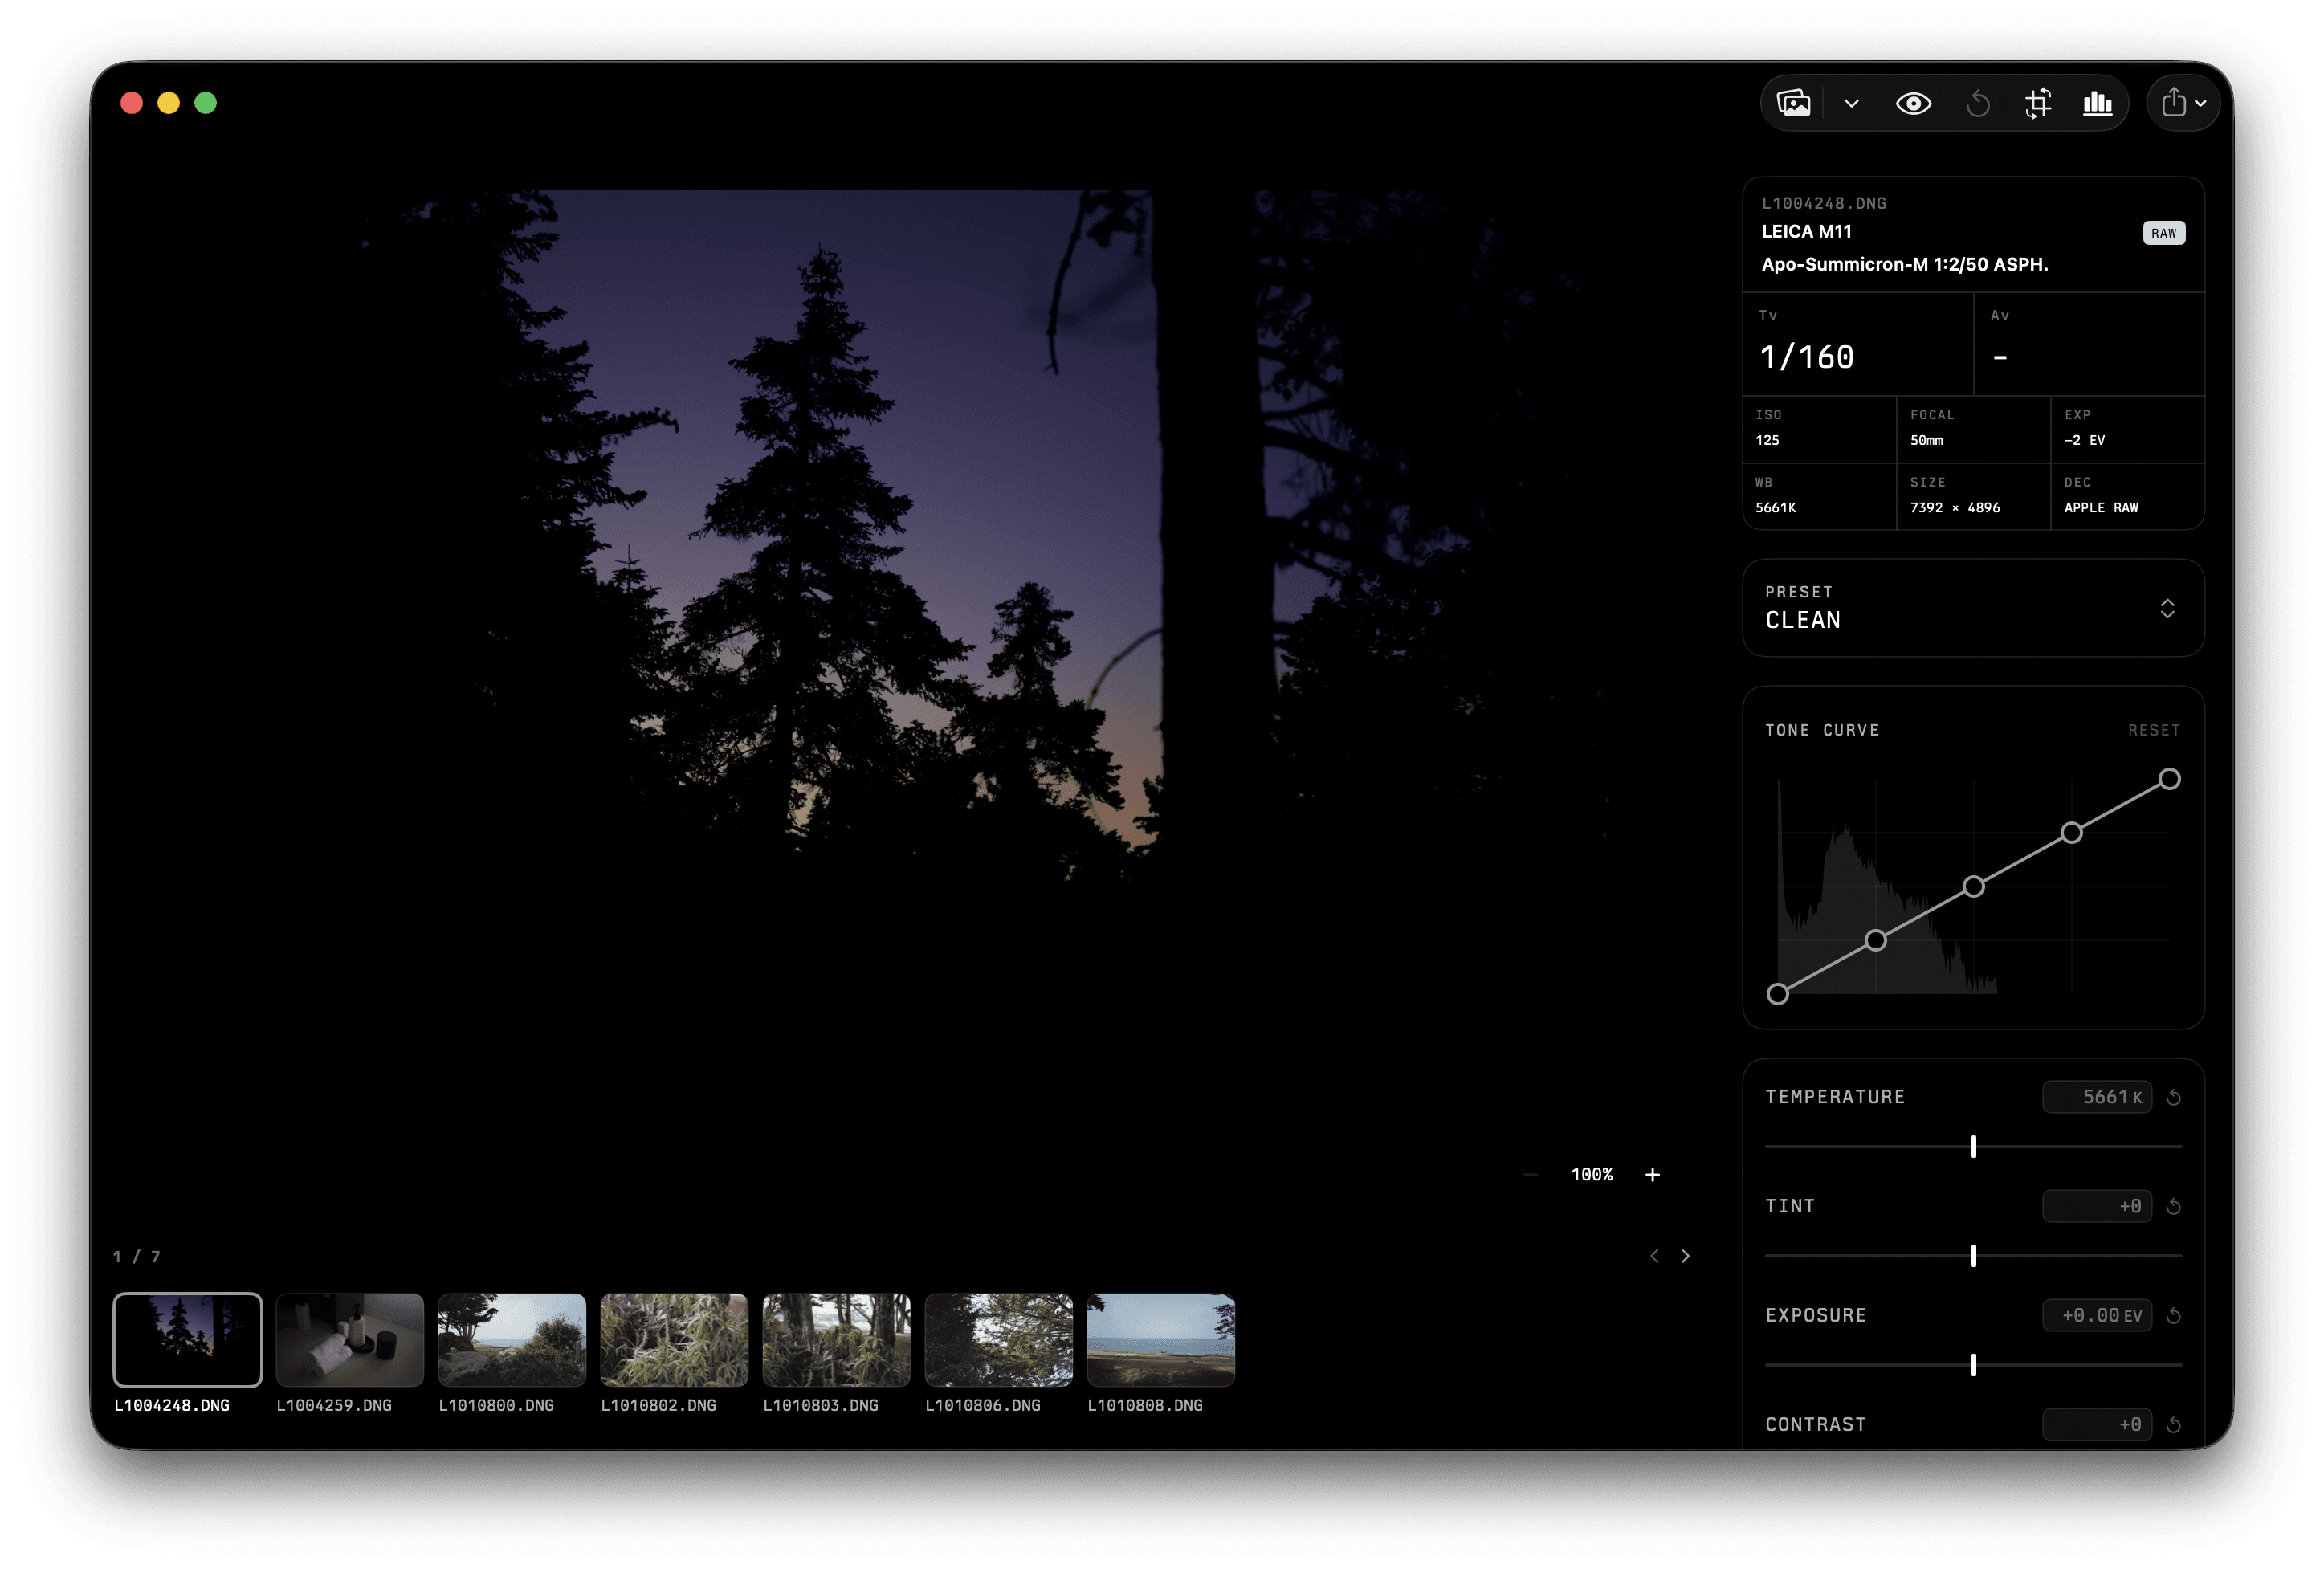Select thumbnail L1010802.DNG
The image size is (2324, 1569).
coord(673,1339)
